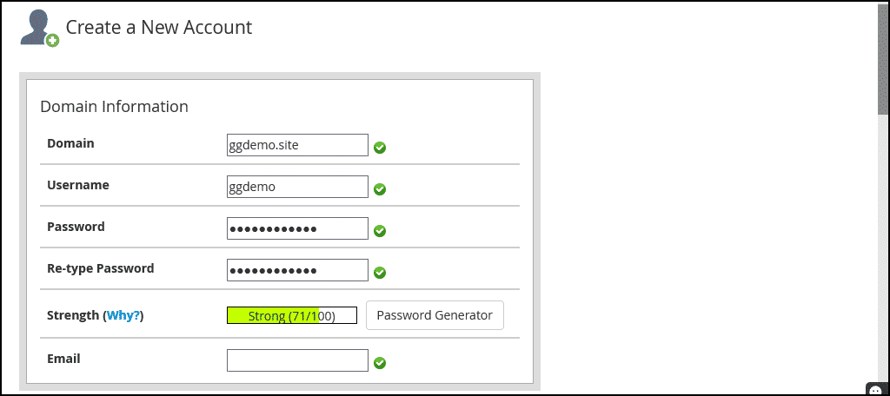Click the empty Email input field
This screenshot has height=396, width=890.
(x=297, y=360)
